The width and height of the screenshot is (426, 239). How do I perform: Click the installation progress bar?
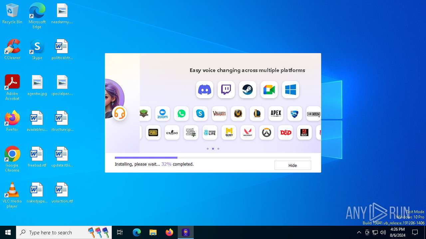pos(213,158)
